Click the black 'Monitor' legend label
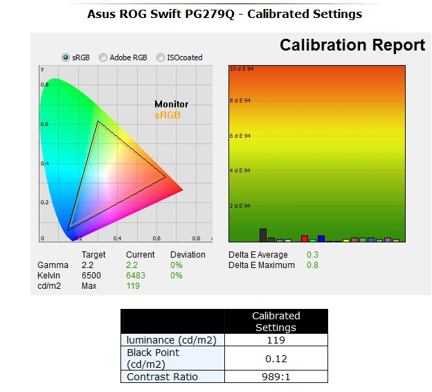 click(172, 104)
